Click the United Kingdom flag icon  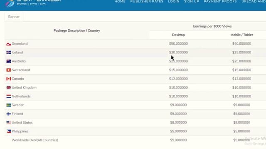click(9, 88)
